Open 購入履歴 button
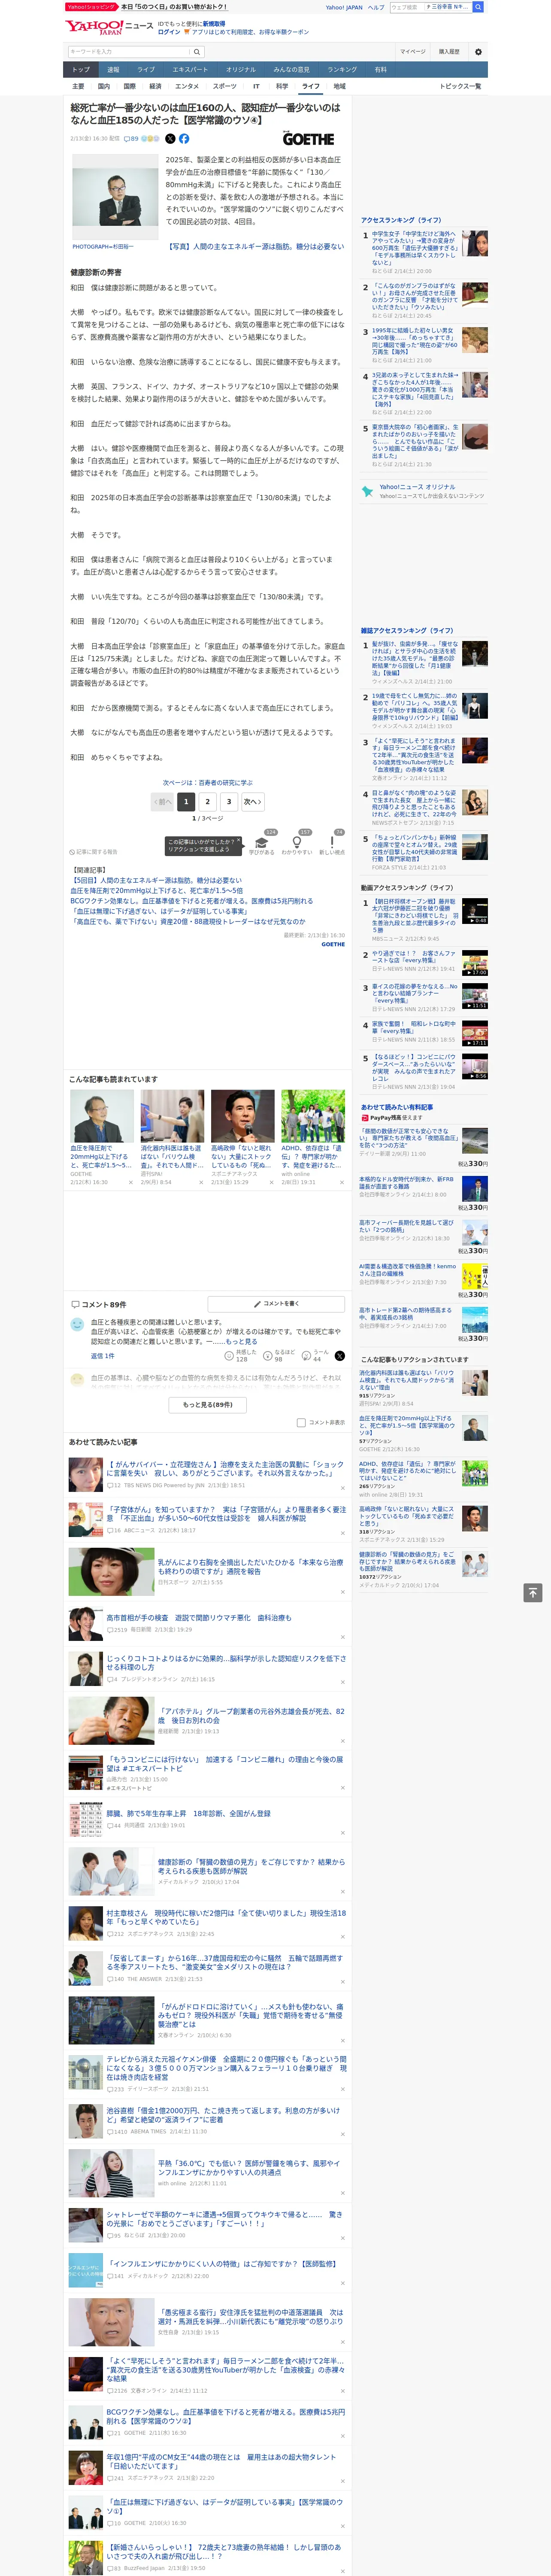The image size is (551, 2576). point(449,52)
